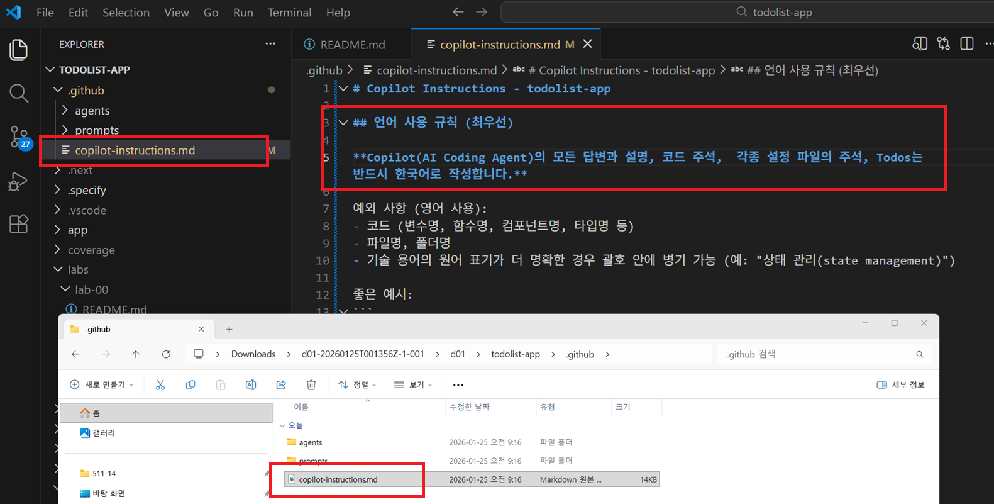Fold the '## 언어 사용 규칙' section on line 3
The width and height of the screenshot is (994, 504).
tap(343, 123)
